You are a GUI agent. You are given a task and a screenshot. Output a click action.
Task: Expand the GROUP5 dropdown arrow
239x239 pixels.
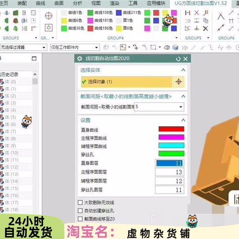pyautogui.click(x=208, y=38)
